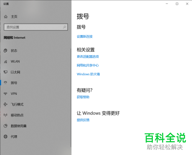The height and width of the screenshot is (155, 192).
Task: Click the 状态 globe icon
Action: click(5, 51)
